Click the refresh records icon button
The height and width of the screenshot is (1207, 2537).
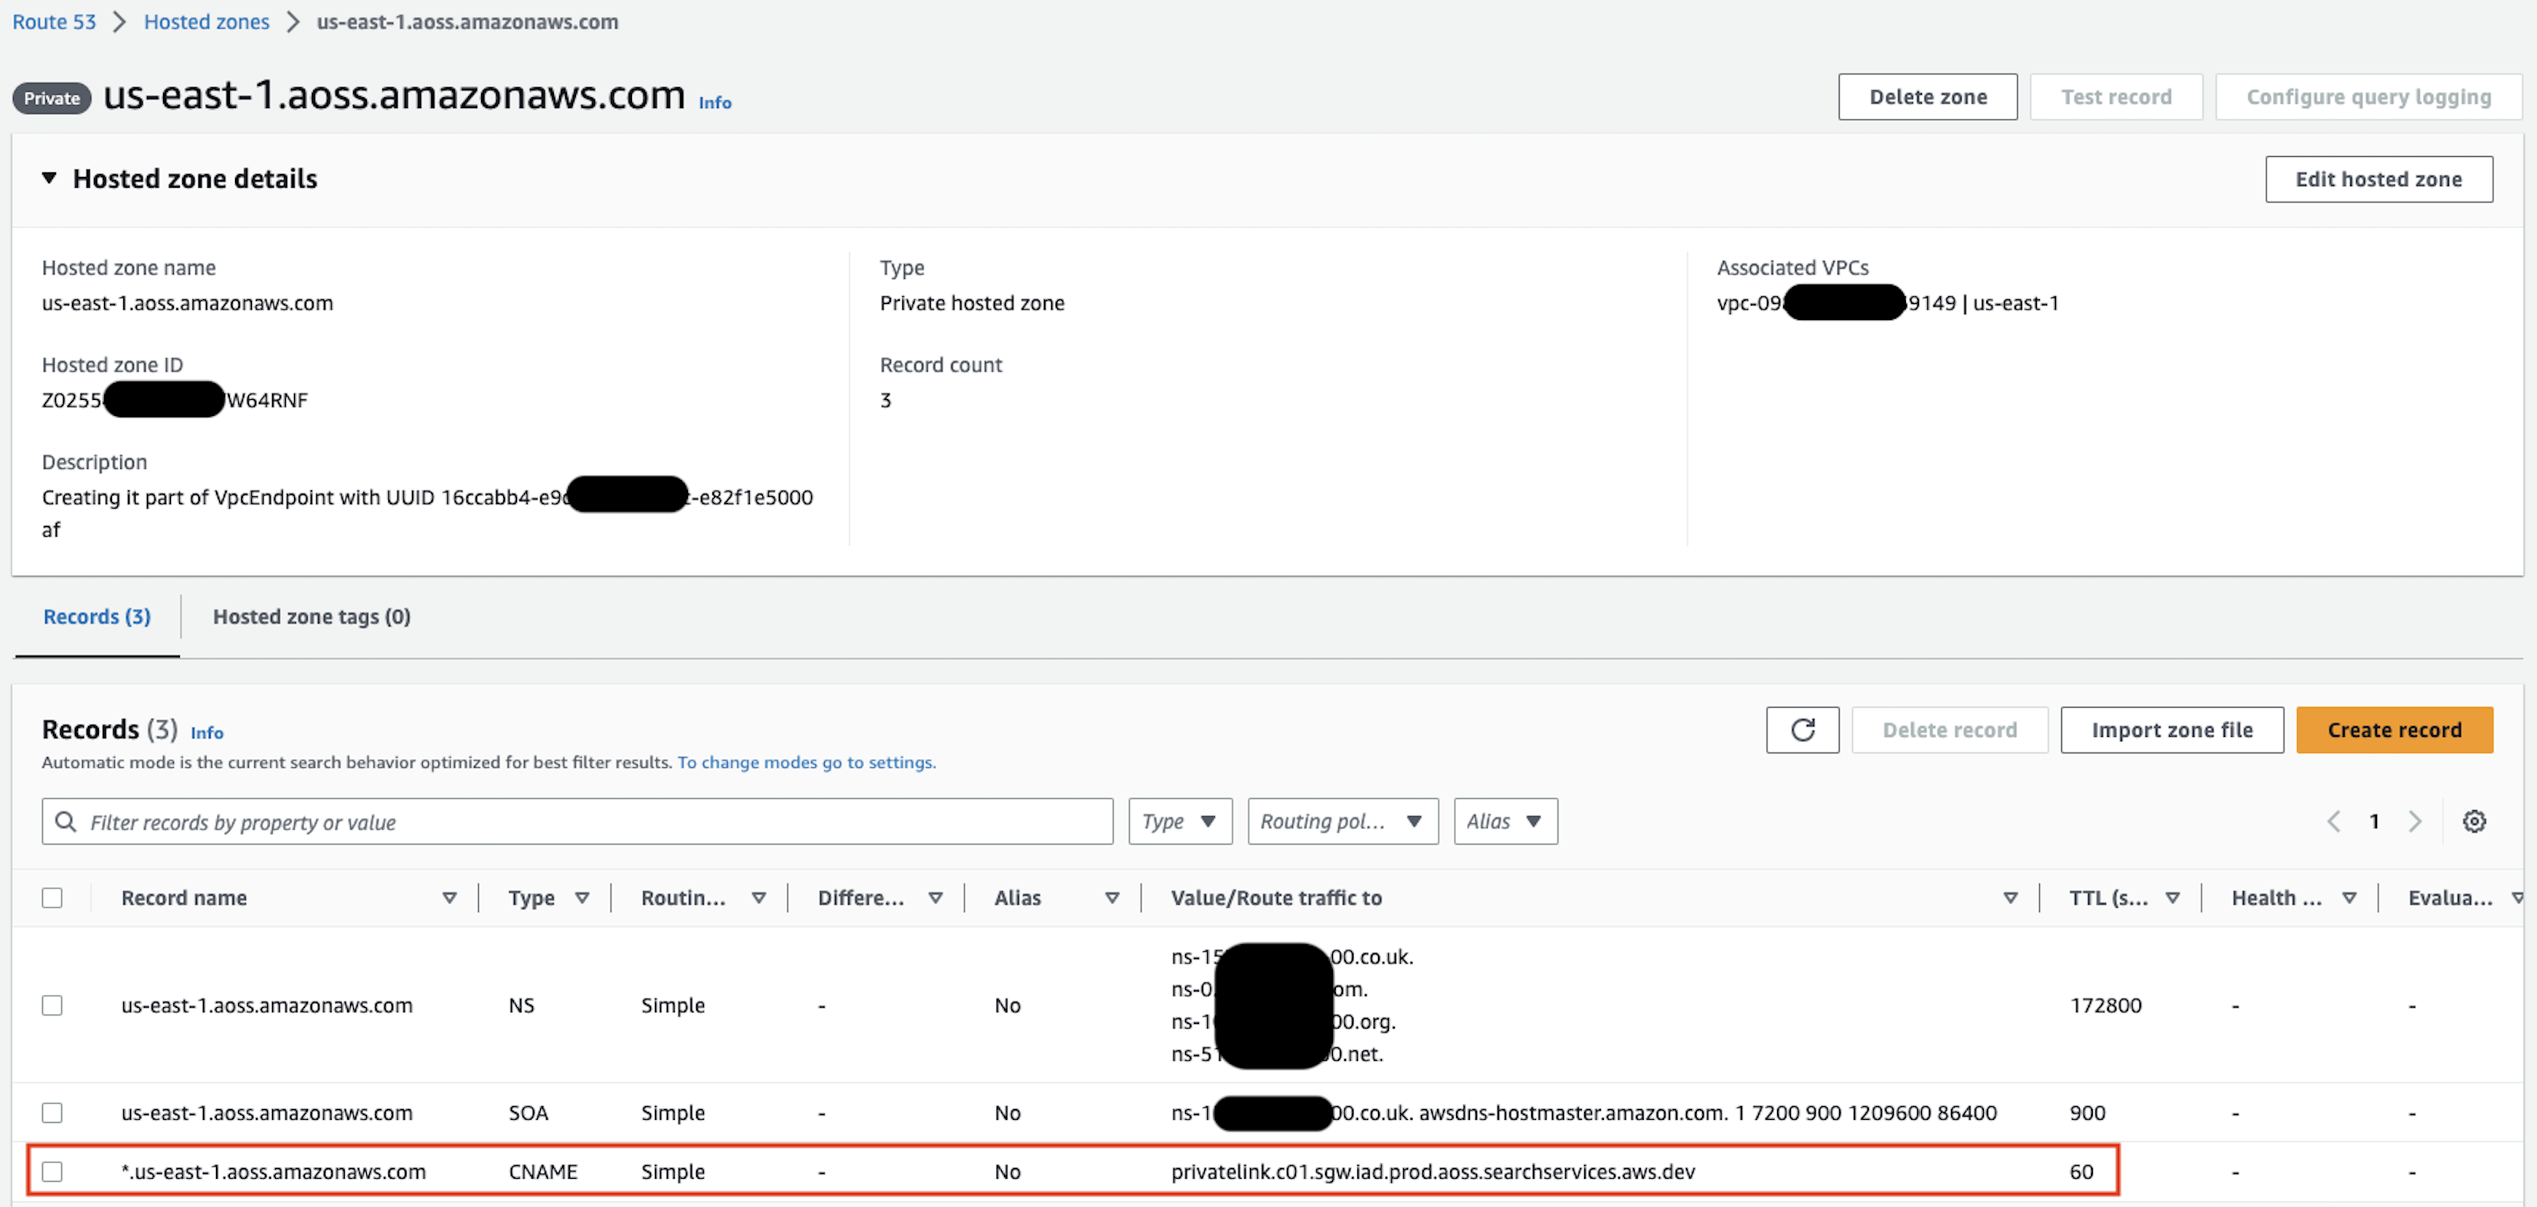(x=1802, y=730)
